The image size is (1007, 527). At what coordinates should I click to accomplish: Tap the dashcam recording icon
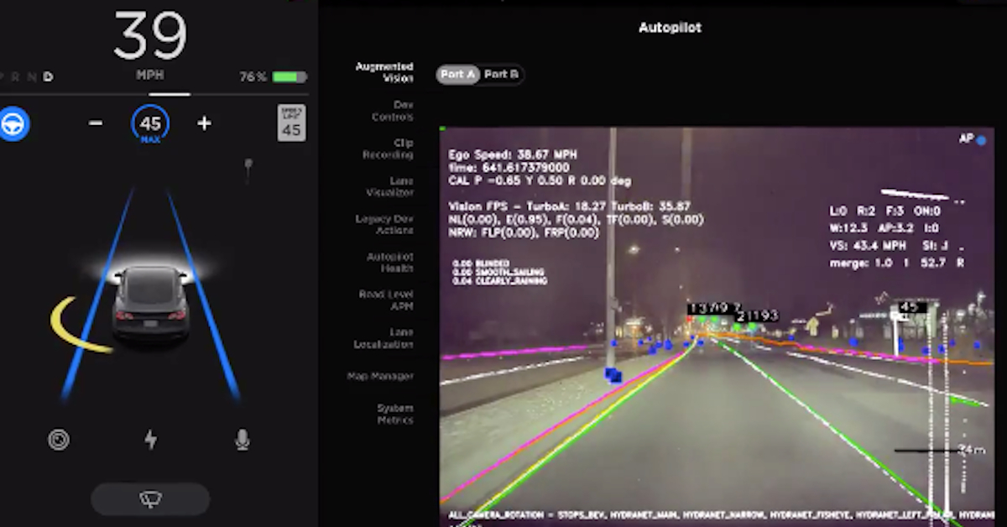[60, 438]
